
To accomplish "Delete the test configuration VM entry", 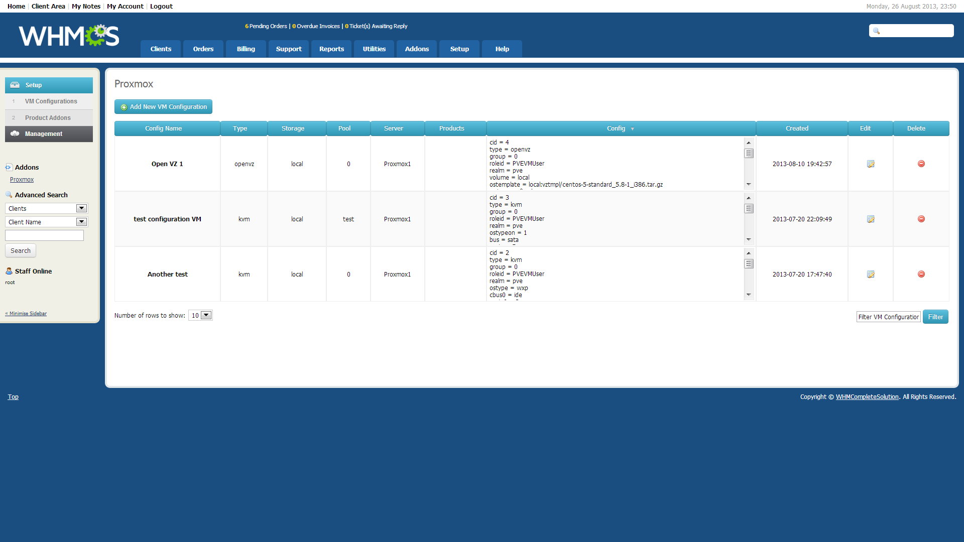I will pyautogui.click(x=921, y=219).
